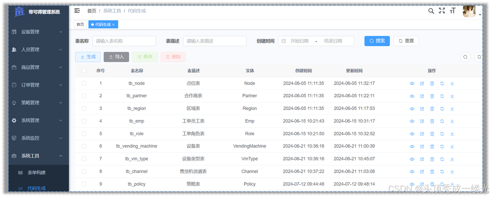
Task: Click the 修改 button
Action: 145,57
